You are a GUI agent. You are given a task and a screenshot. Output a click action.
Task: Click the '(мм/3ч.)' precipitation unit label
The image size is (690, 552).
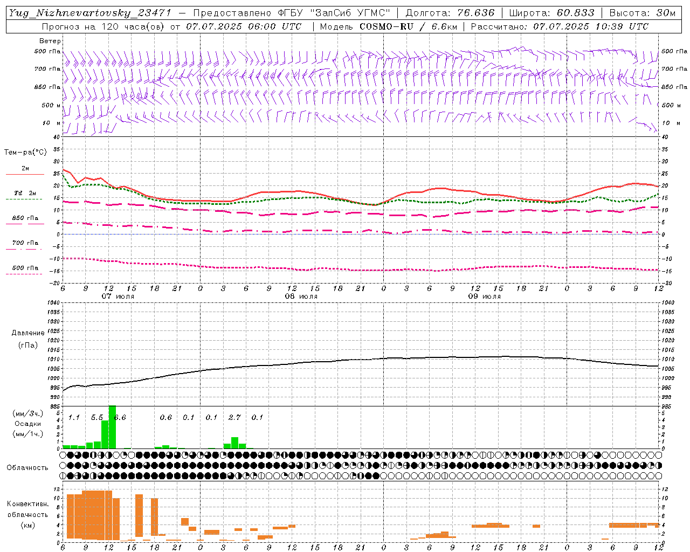27,413
